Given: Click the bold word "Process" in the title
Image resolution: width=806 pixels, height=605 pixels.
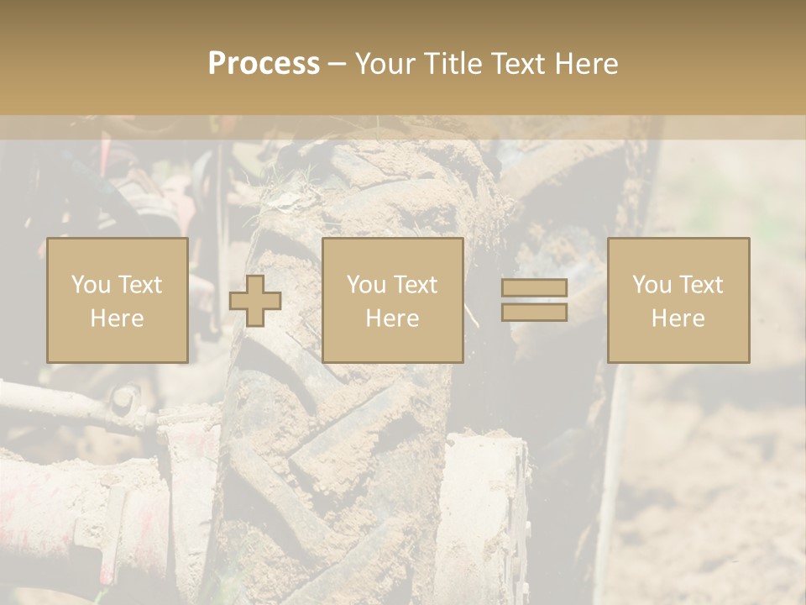Looking at the screenshot, I should point(264,63).
